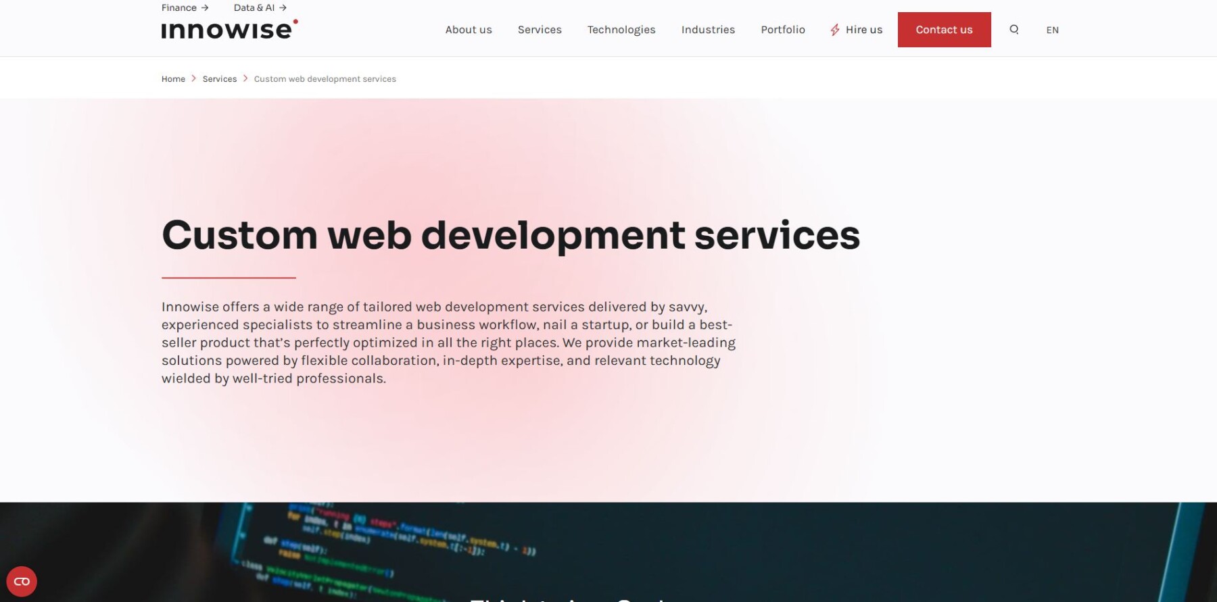Open the EN language selector
The image size is (1217, 602).
pyautogui.click(x=1052, y=30)
